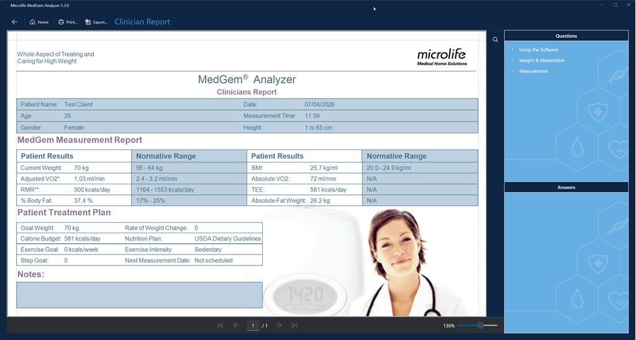The width and height of the screenshot is (636, 340).
Task: Export the Clinician Report
Action: click(x=96, y=22)
